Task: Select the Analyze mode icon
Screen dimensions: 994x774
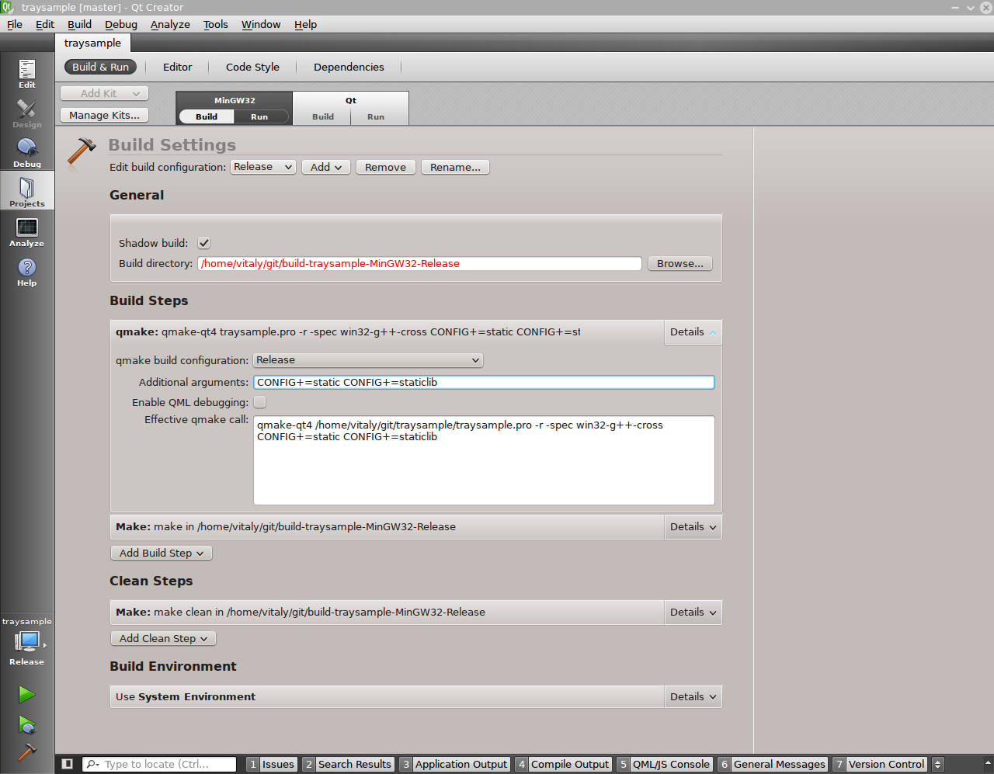Action: [x=27, y=231]
